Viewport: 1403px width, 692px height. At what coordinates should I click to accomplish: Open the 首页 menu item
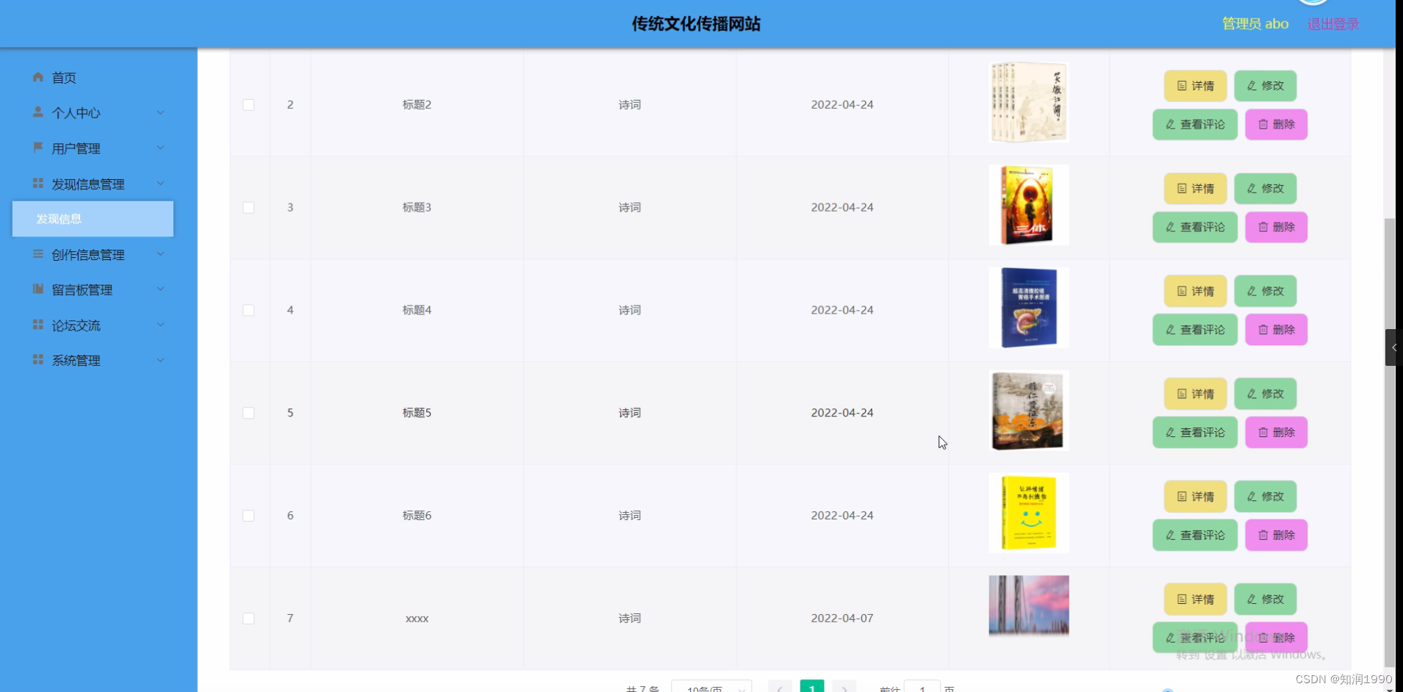point(63,77)
